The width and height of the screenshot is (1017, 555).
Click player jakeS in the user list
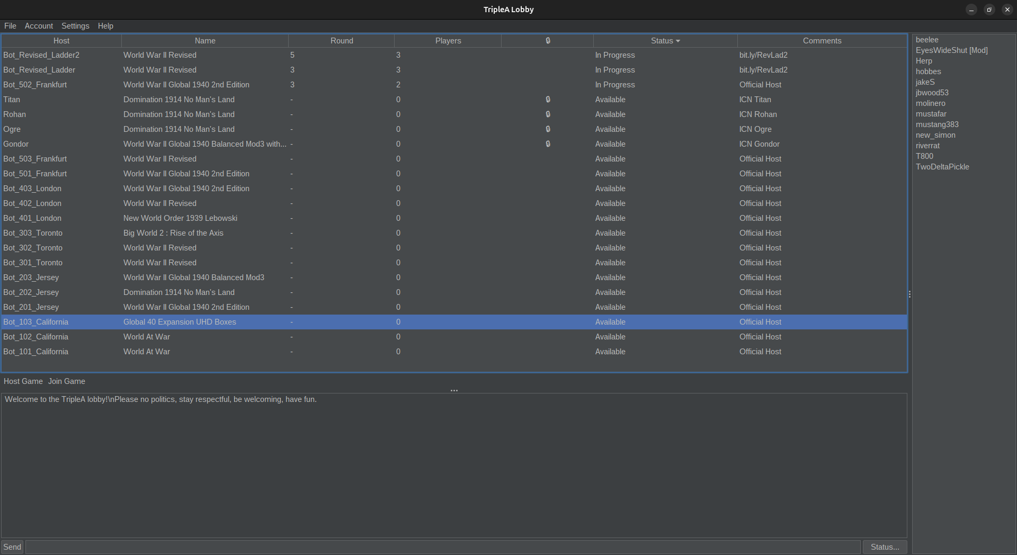[925, 82]
